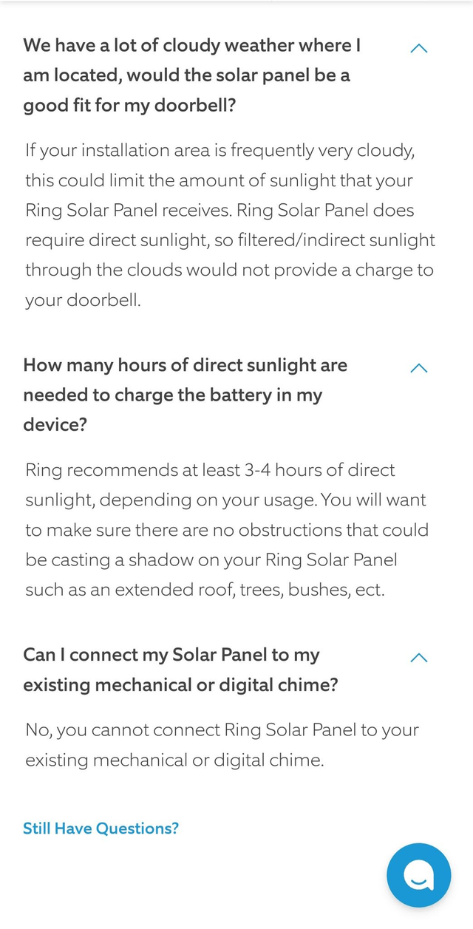
Task: Click the line 'existing mechanical or digital chime.'
Action: (174, 760)
